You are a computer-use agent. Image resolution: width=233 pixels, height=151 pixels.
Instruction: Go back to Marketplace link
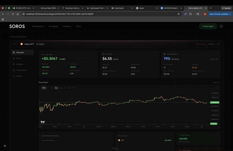(18, 37)
